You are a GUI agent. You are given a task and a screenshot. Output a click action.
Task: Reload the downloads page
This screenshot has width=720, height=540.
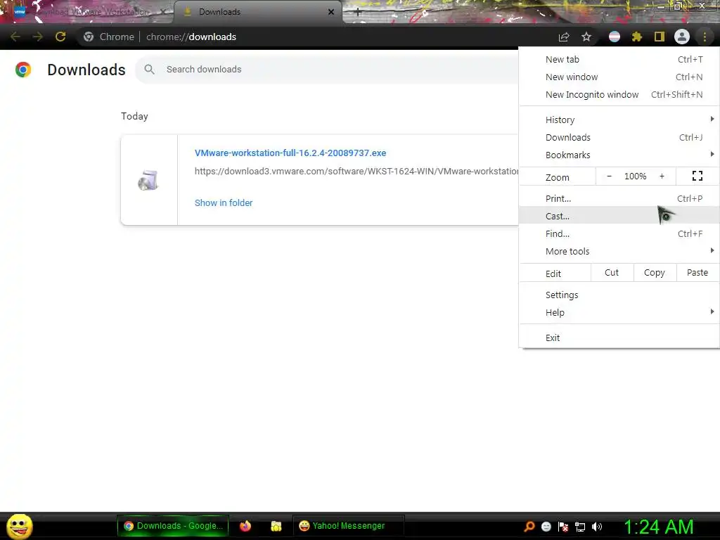click(60, 37)
